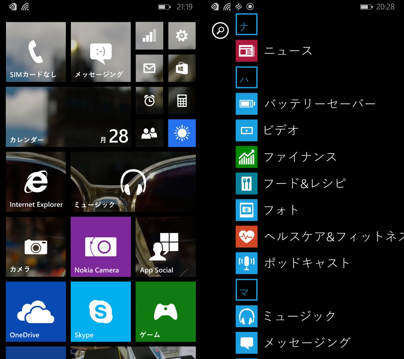The height and width of the screenshot is (359, 404).
Task: Open the ゲーム Xbox controller tile
Action: [x=166, y=312]
